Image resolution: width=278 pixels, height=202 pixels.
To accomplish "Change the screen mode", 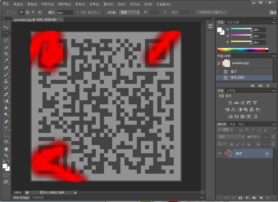I will pos(6,182).
